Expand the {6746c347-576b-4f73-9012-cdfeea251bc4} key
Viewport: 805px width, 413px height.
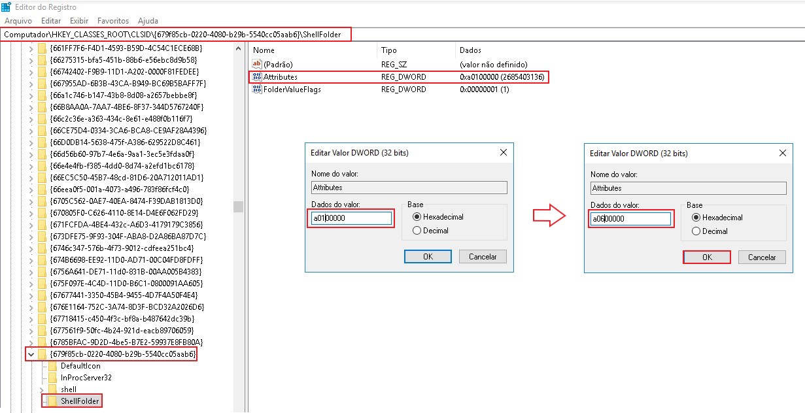[31, 248]
